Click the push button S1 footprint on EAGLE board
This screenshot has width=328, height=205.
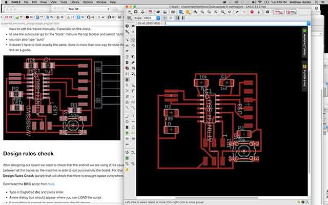pos(244,151)
